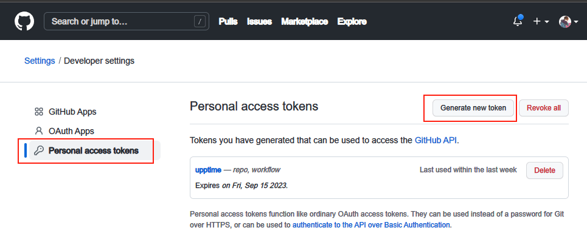Click the GitHub Octocat logo
Screen dimensions: 587x245
pyautogui.click(x=24, y=21)
